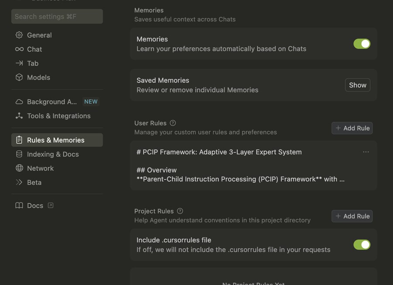Add a new Project Rule
The height and width of the screenshot is (285, 393).
click(352, 216)
